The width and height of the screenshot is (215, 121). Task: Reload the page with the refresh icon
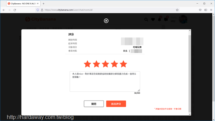pos(15,10)
